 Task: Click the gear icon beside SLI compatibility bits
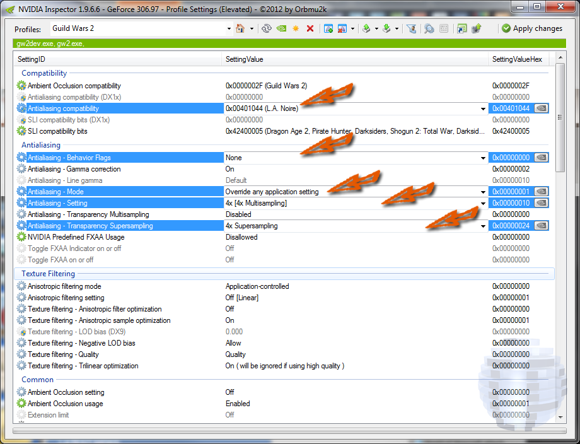coord(21,131)
